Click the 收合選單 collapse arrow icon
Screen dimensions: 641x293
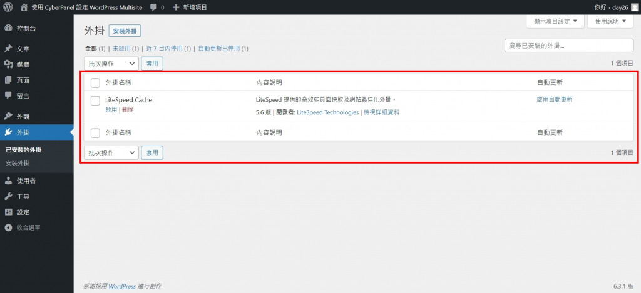point(8,227)
